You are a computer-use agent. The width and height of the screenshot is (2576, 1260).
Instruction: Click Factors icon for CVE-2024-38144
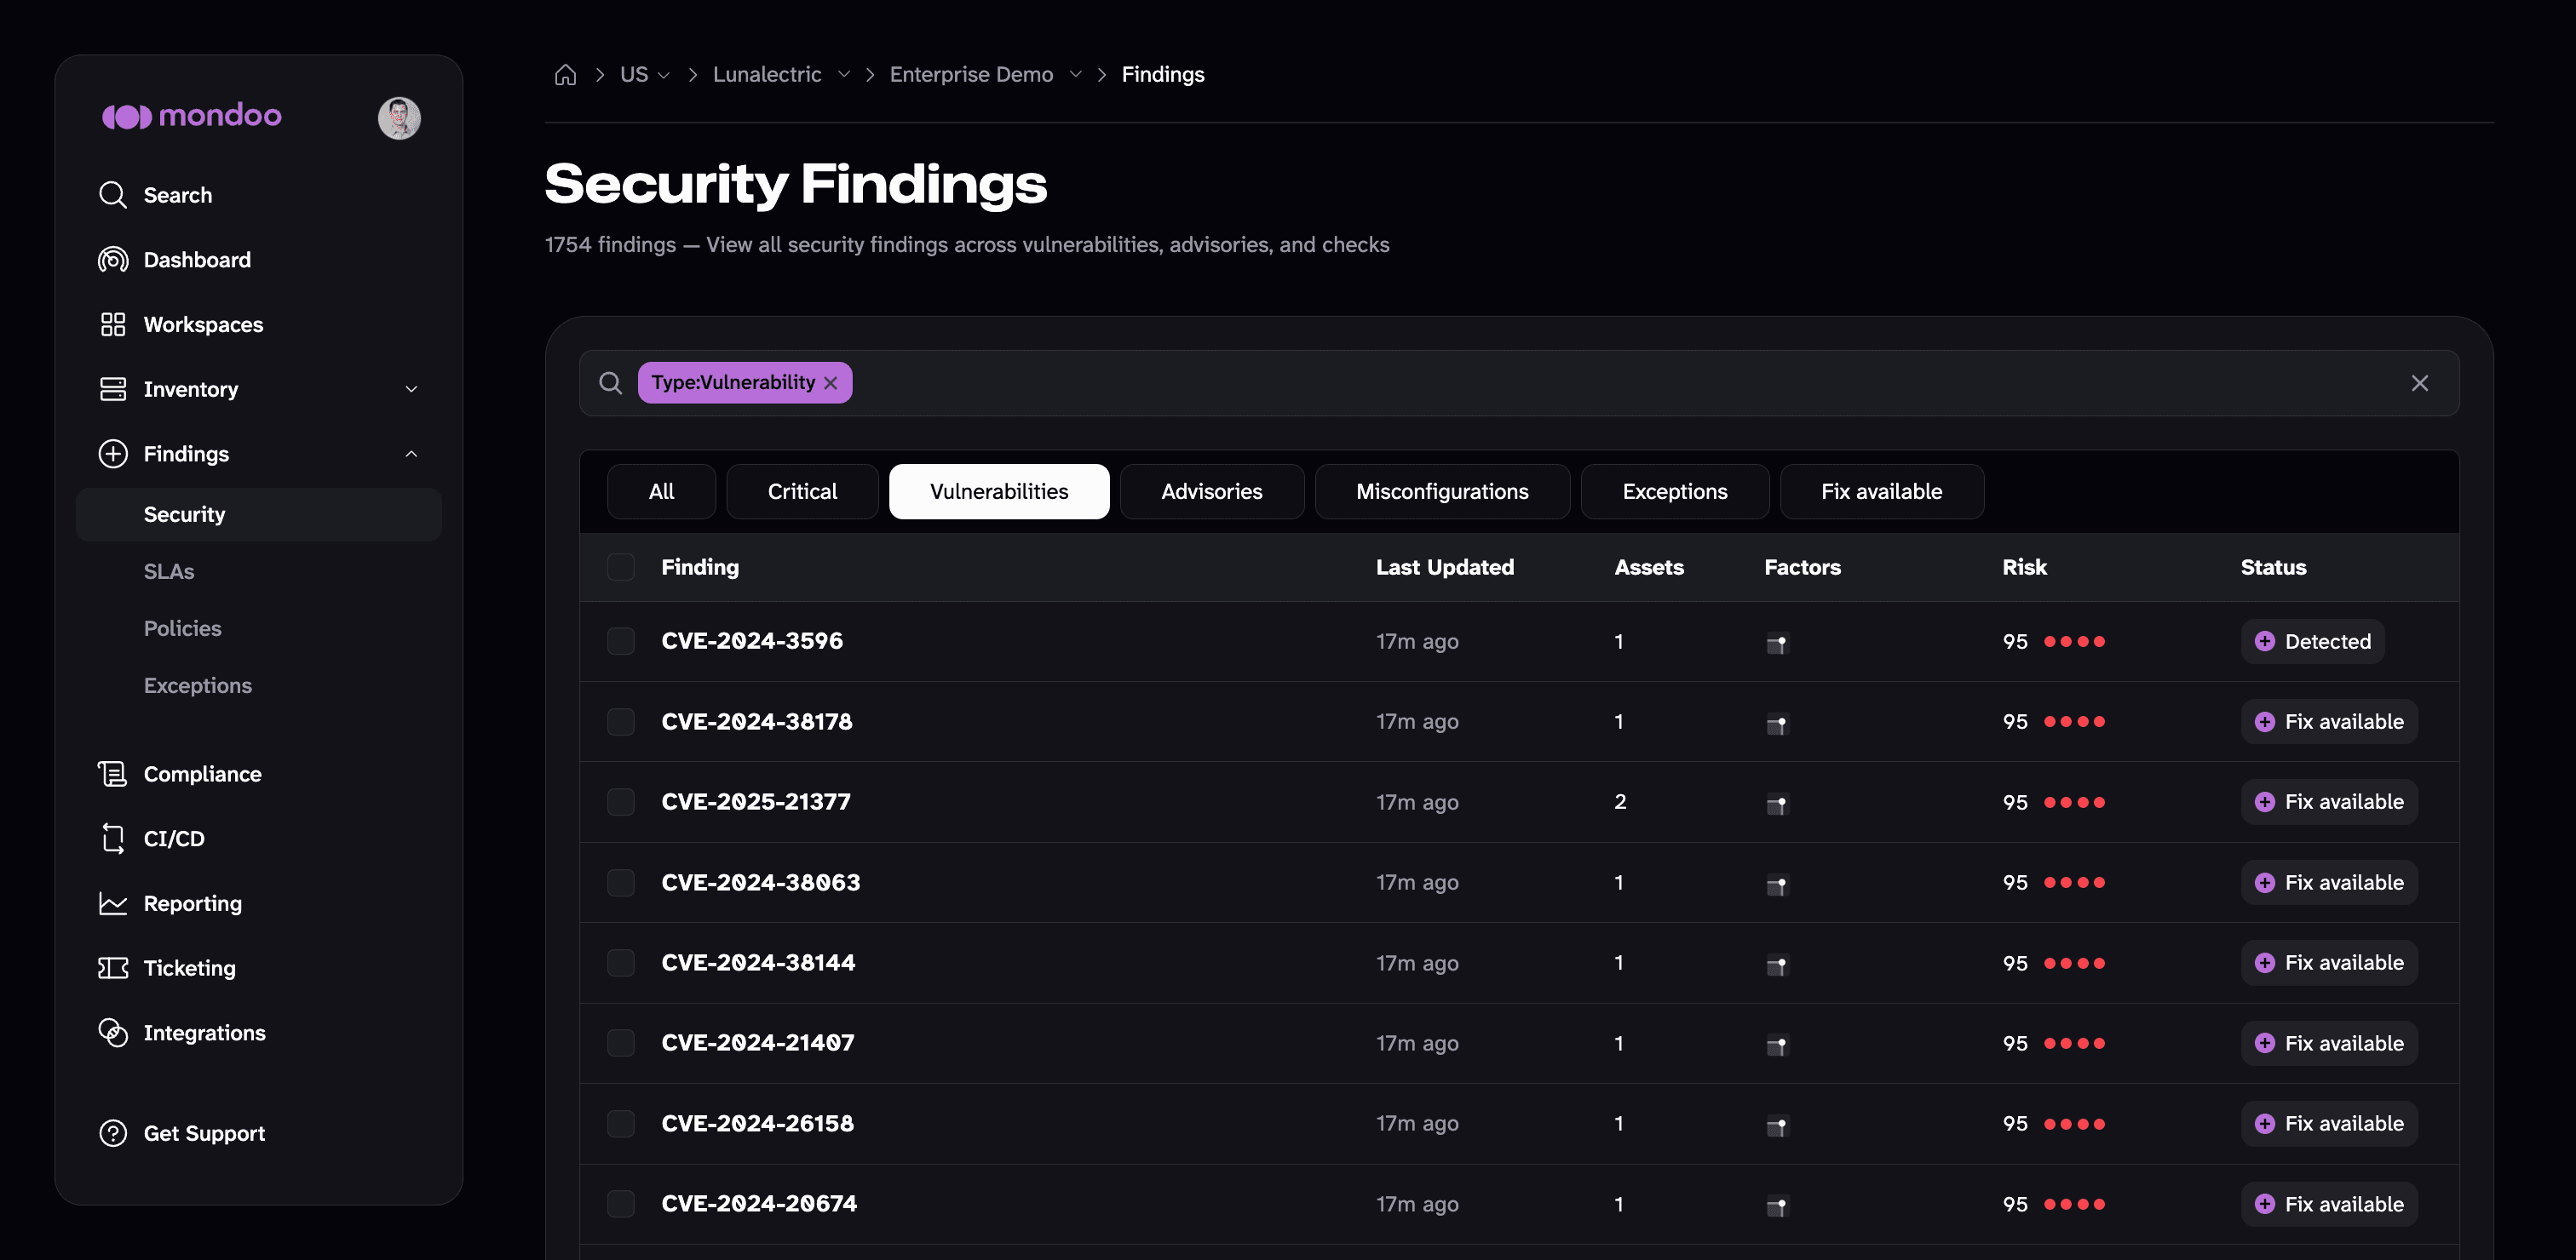point(1777,965)
